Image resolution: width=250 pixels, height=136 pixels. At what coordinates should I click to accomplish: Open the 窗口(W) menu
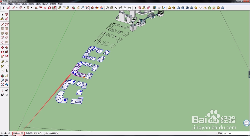(45, 4)
